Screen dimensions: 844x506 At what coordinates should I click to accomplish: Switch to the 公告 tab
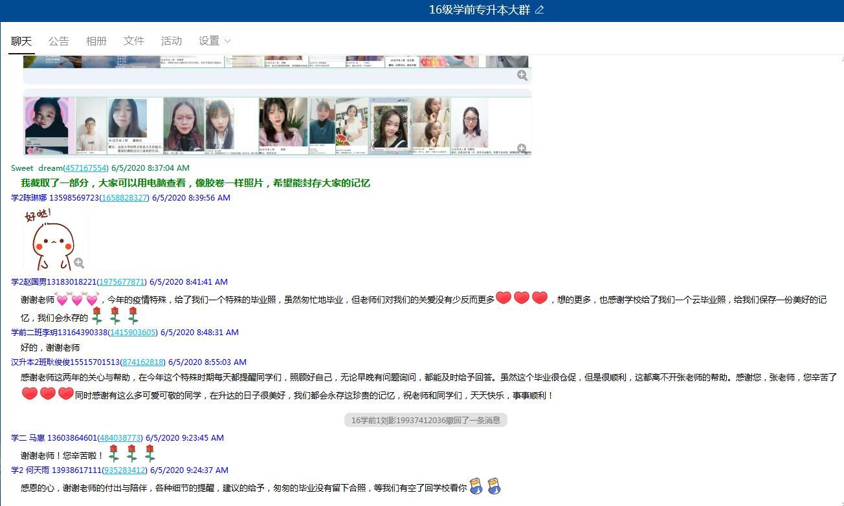58,41
